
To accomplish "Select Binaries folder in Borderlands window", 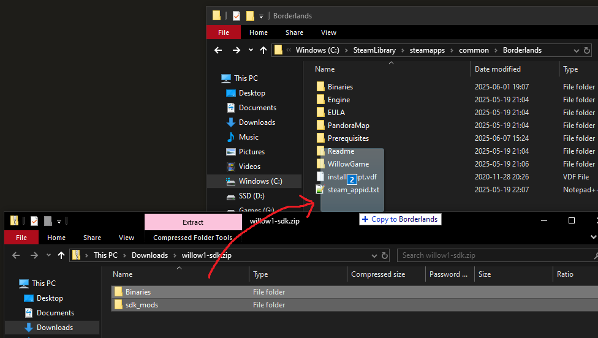I will pos(340,87).
